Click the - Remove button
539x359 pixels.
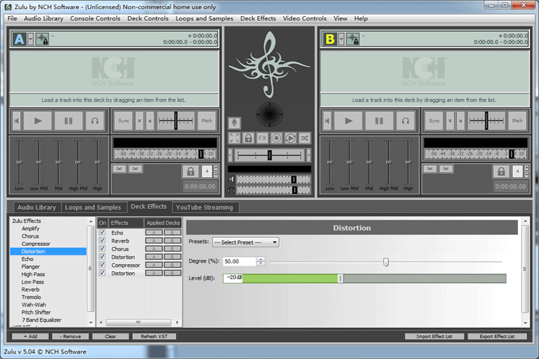71,336
